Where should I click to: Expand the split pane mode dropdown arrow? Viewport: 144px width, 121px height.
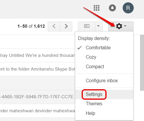pos(98,26)
